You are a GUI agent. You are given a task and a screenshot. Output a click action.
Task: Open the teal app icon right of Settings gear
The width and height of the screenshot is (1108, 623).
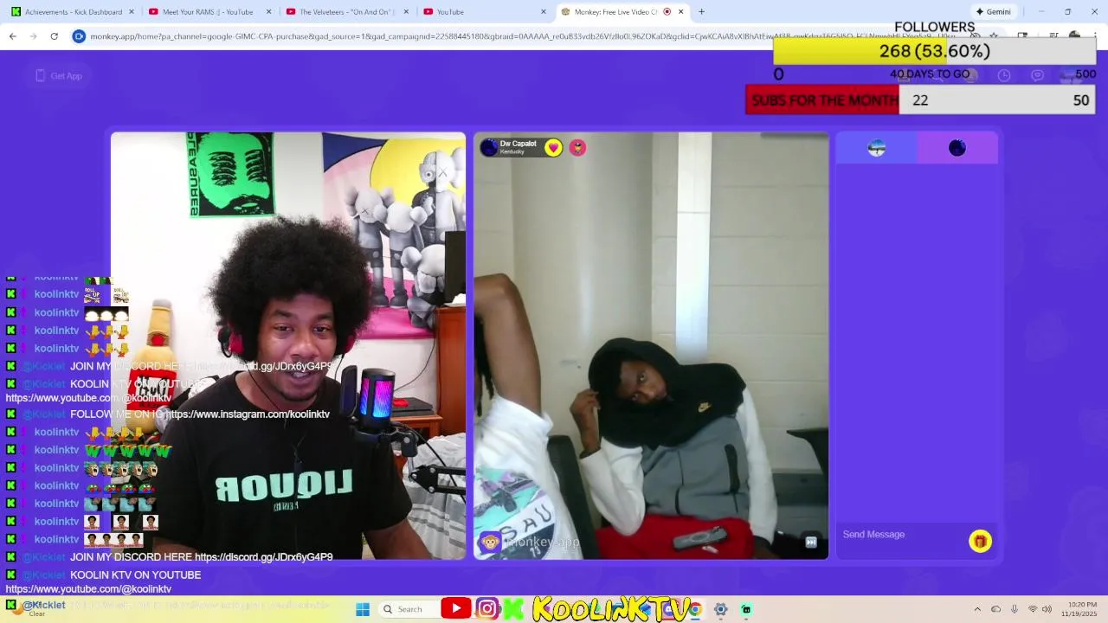[746, 609]
